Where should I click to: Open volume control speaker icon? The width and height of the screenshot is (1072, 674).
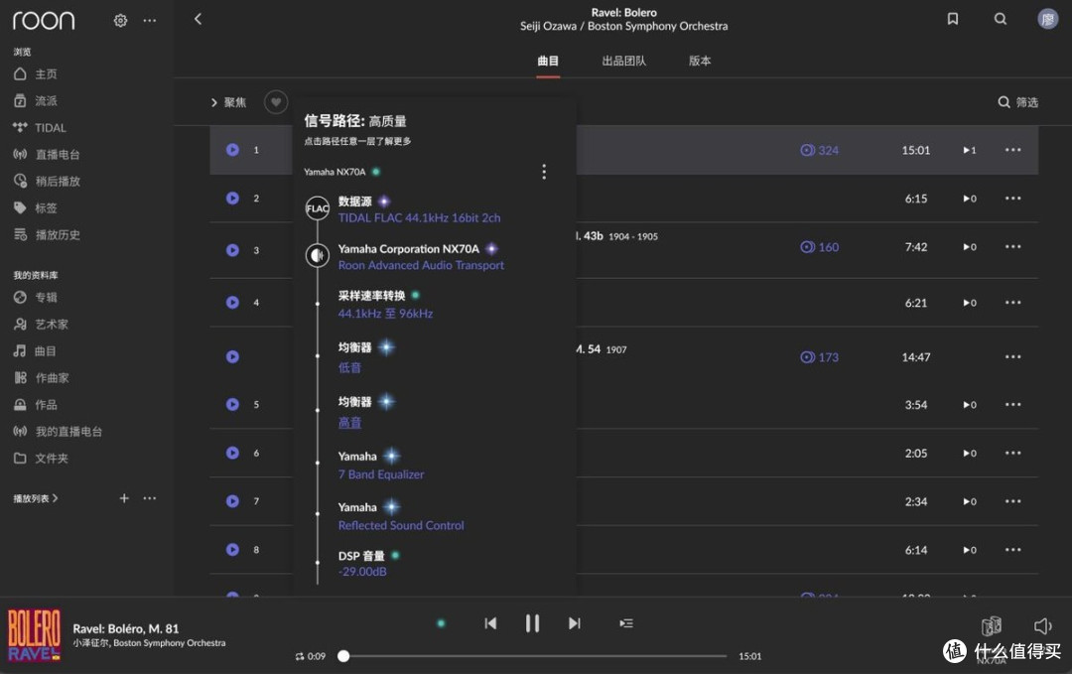[1042, 625]
